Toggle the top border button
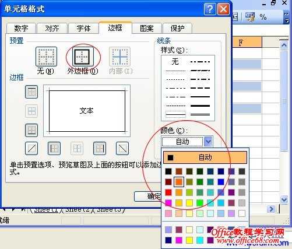Screen dimensions: 292x249 (31, 92)
